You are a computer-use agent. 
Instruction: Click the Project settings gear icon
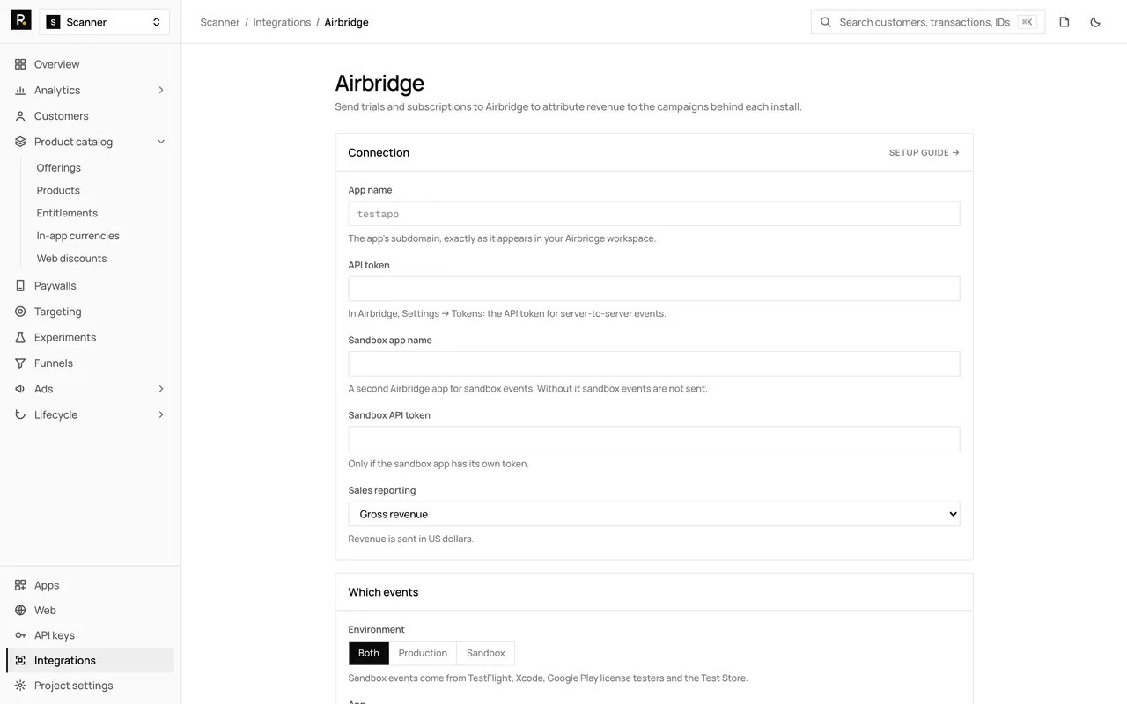20,686
